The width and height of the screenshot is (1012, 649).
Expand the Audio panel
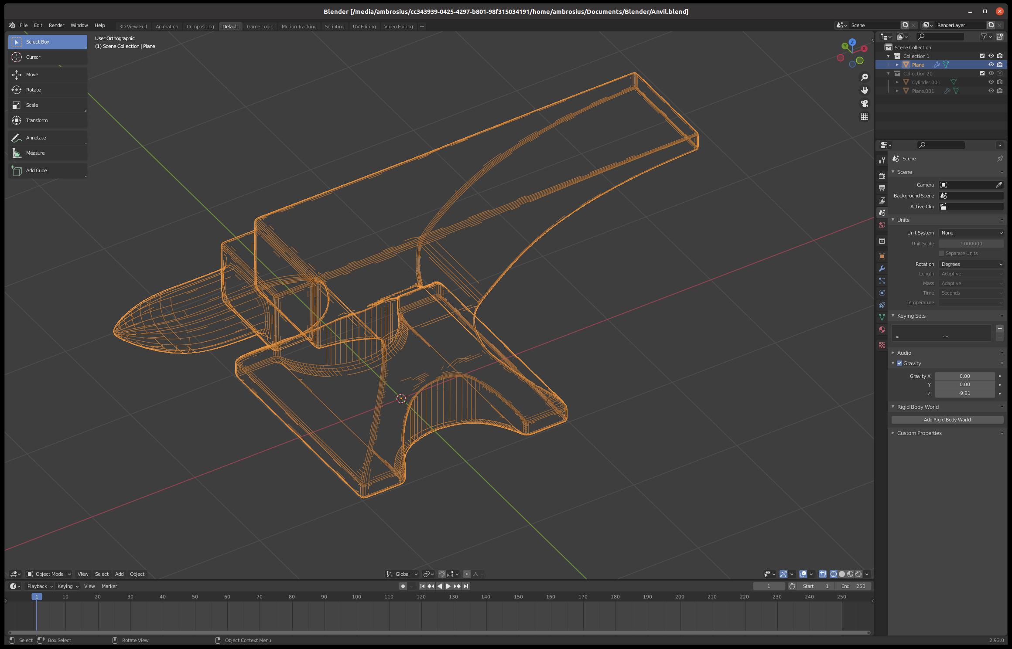[904, 353]
